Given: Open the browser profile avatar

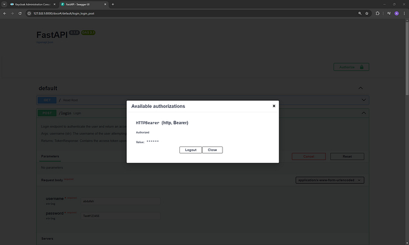Looking at the screenshot, I should [x=397, y=13].
